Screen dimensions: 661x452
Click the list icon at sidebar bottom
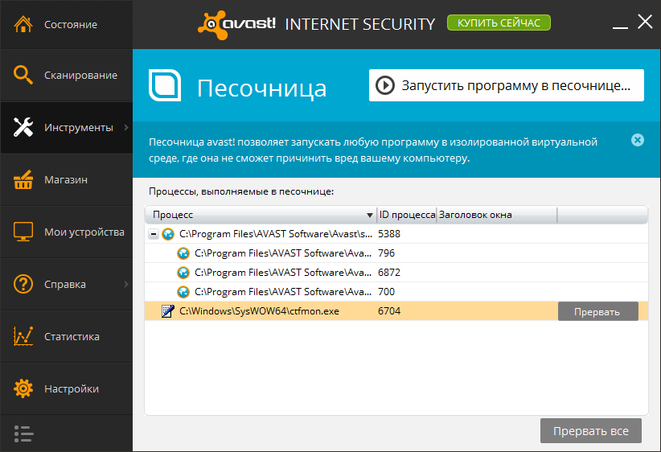coord(23,434)
